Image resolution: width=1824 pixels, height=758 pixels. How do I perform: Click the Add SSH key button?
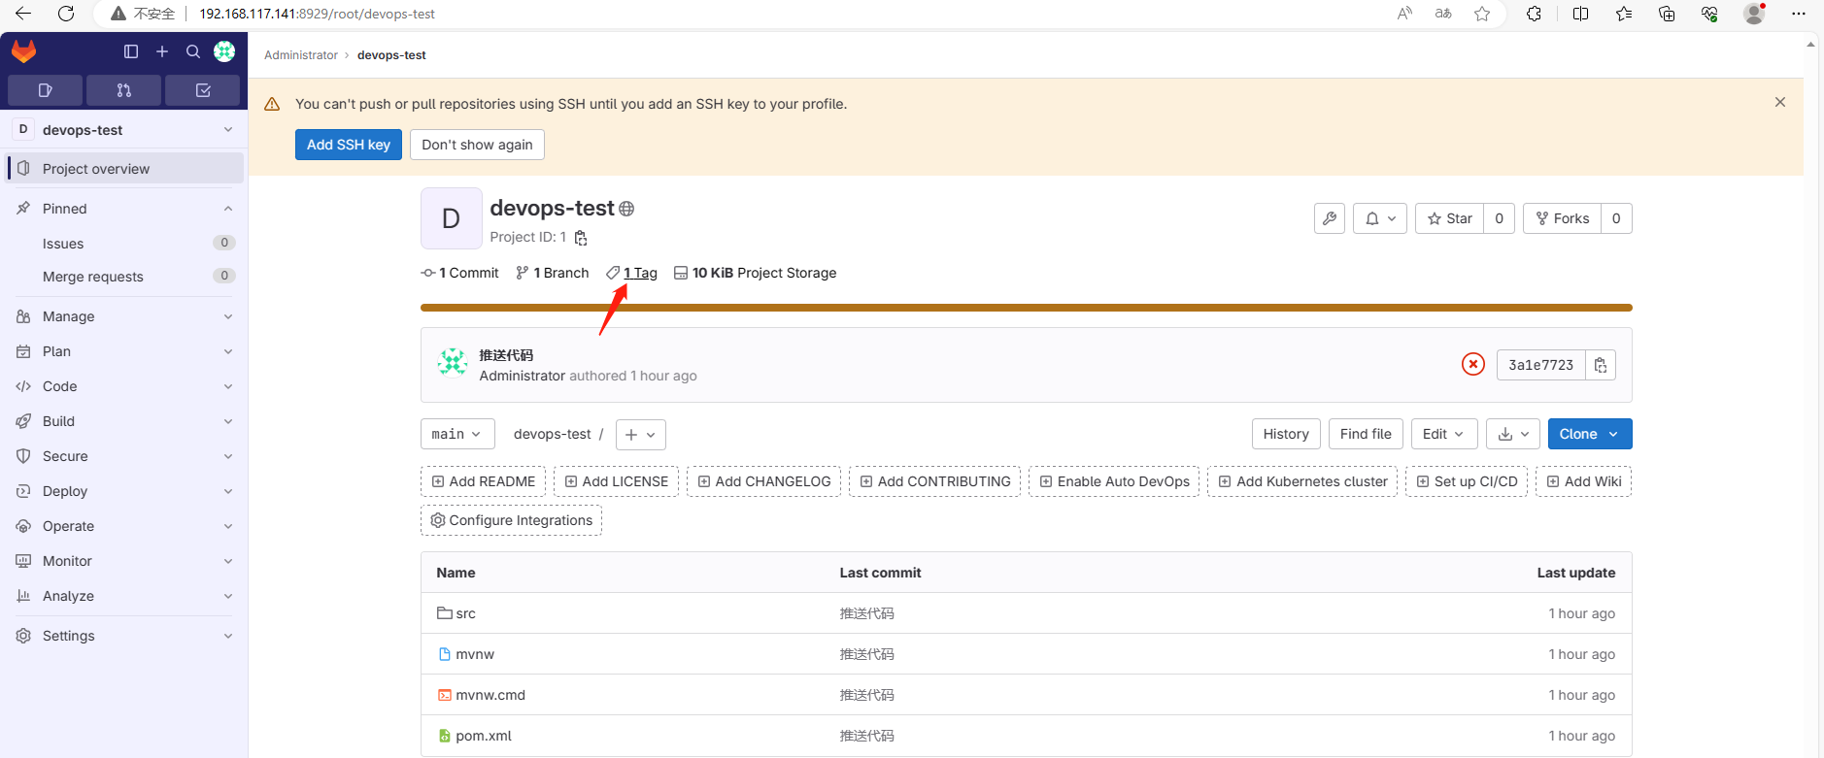349,145
